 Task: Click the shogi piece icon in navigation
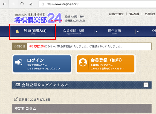coord(17,31)
